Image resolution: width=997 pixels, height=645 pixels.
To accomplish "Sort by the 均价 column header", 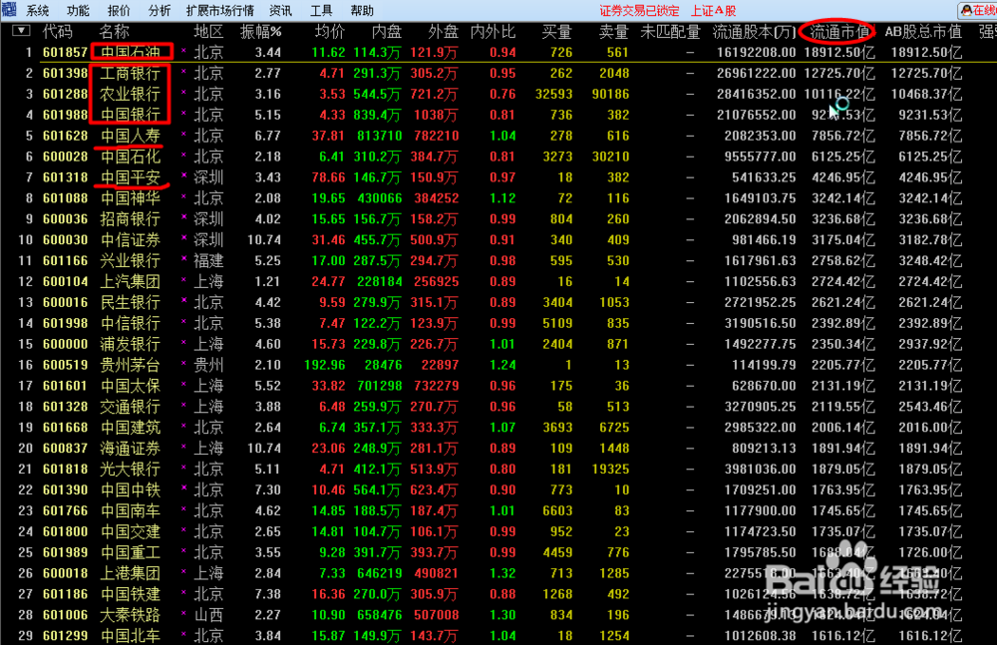I will point(329,32).
